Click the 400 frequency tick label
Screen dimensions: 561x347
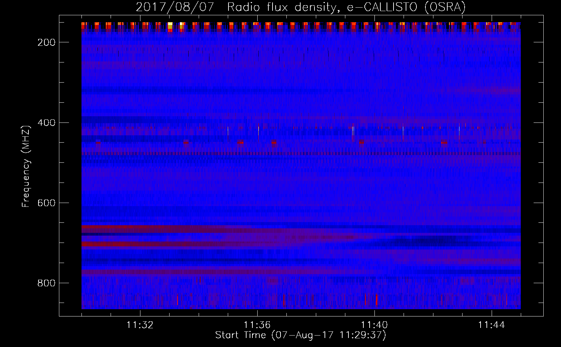coord(46,123)
